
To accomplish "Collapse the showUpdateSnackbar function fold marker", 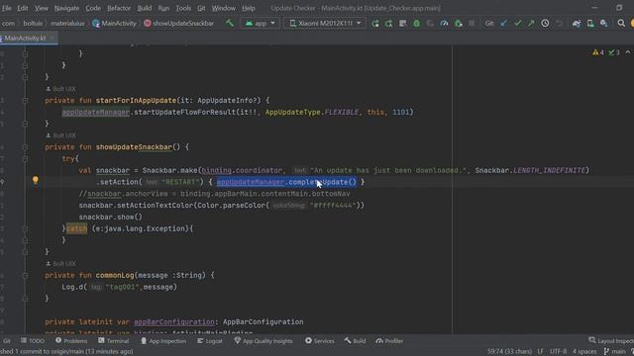I will (25, 147).
